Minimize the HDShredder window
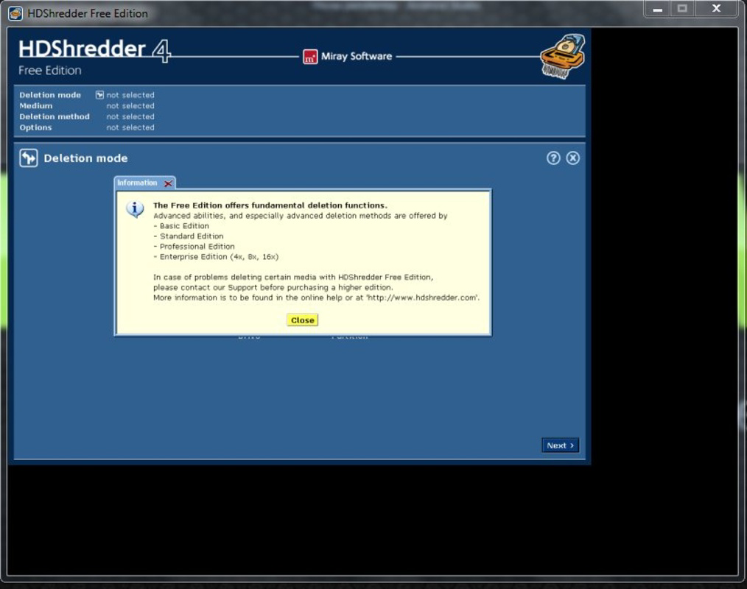 coord(657,9)
